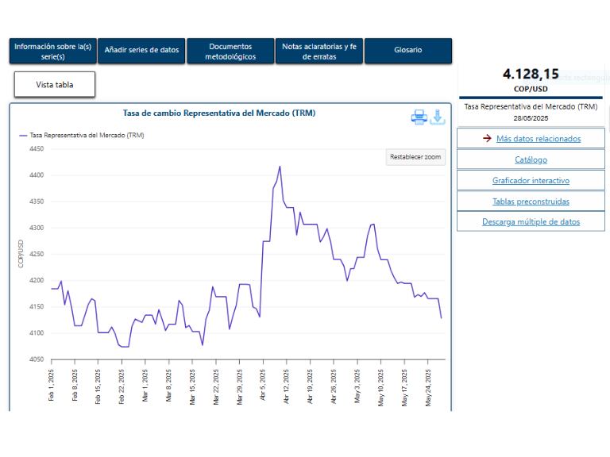Select Añadir series de datos

[x=142, y=51]
